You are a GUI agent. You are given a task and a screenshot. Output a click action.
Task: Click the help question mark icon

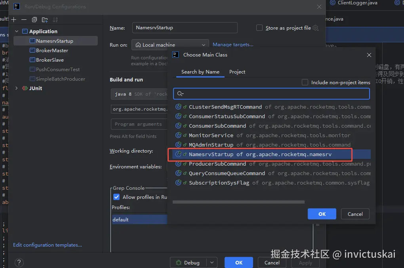(19, 262)
